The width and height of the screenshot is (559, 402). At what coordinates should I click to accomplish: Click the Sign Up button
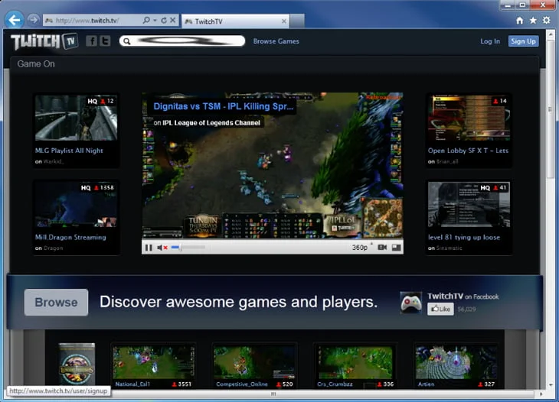pyautogui.click(x=523, y=41)
